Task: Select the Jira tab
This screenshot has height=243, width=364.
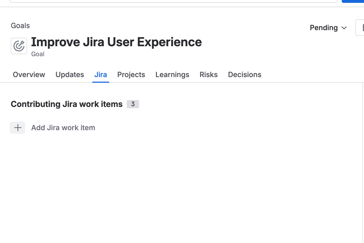Action: click(101, 75)
